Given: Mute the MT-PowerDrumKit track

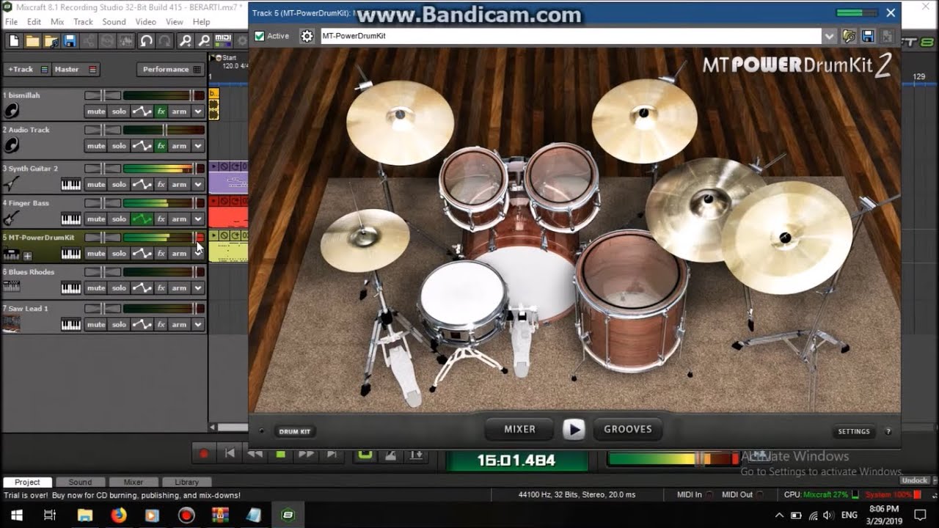Looking at the screenshot, I should click(x=96, y=253).
